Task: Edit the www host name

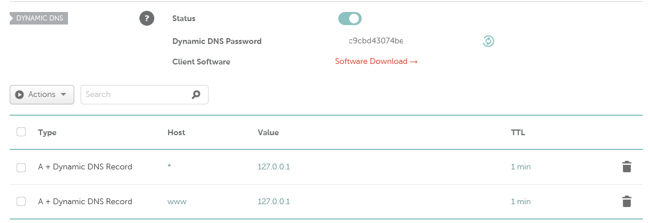Action: [x=177, y=202]
